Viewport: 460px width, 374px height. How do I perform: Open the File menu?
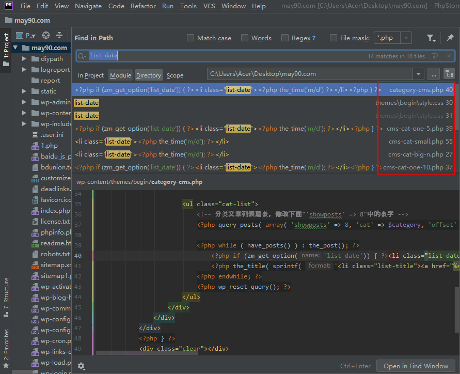pyautogui.click(x=25, y=6)
